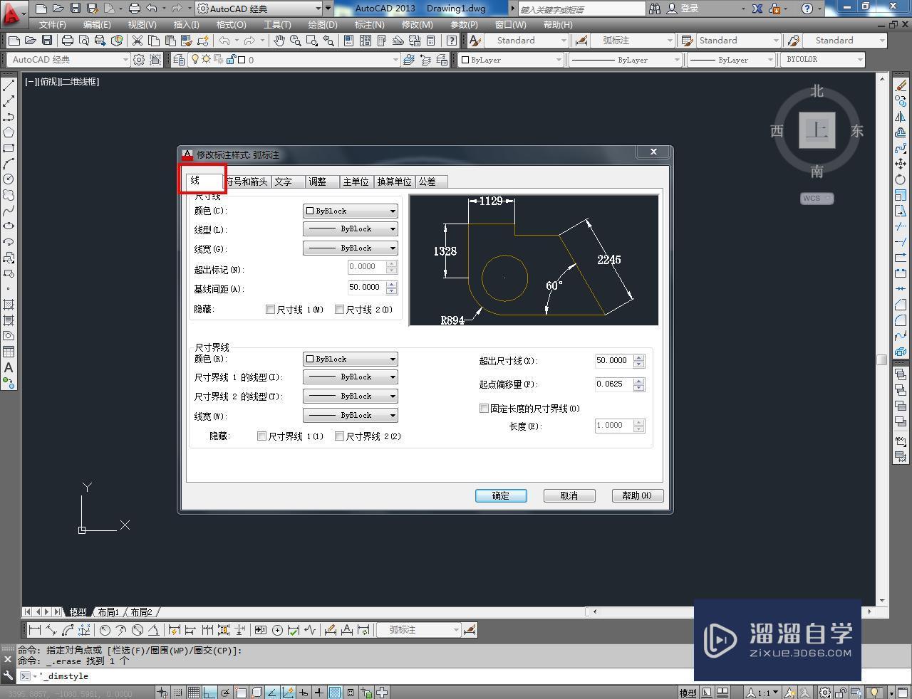Select the Pan hand tool
912x699 pixels.
click(279, 41)
